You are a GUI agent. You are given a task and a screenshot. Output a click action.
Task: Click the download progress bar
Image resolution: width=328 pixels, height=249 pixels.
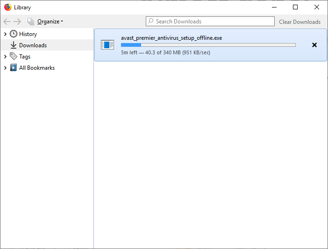(x=208, y=45)
